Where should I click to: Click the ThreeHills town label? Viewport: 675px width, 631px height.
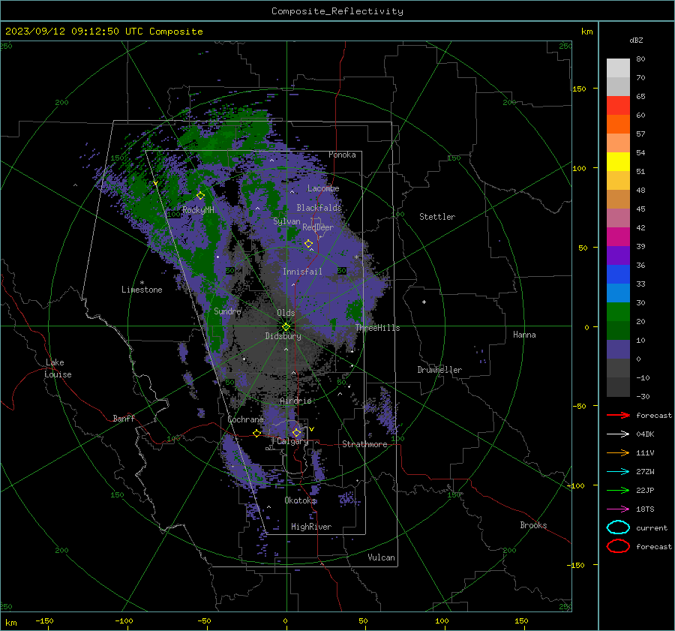(377, 328)
